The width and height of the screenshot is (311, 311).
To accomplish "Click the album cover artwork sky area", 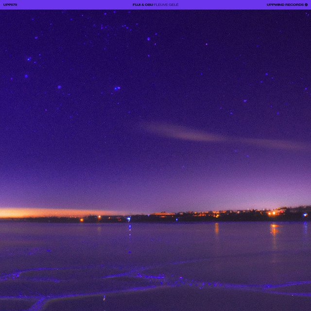I will click(155, 97).
